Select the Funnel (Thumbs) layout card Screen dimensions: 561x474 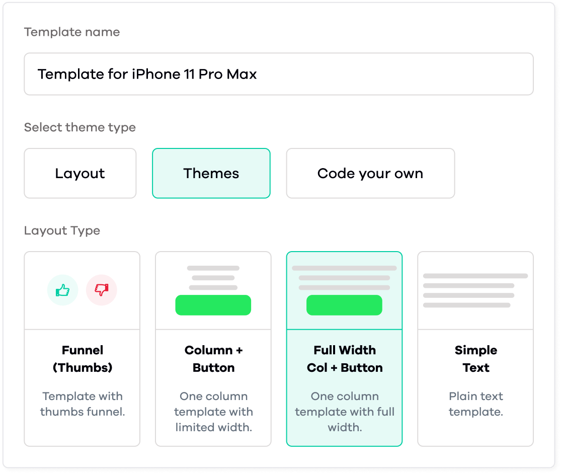point(82,349)
